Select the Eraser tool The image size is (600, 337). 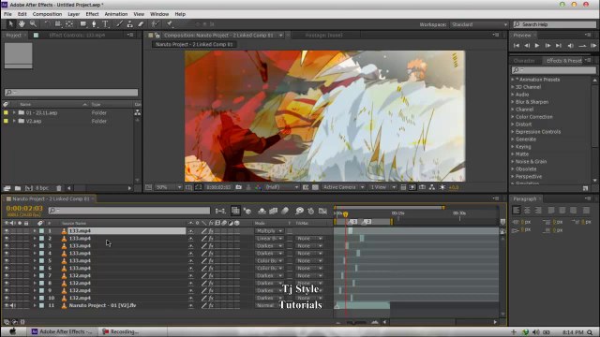point(141,24)
